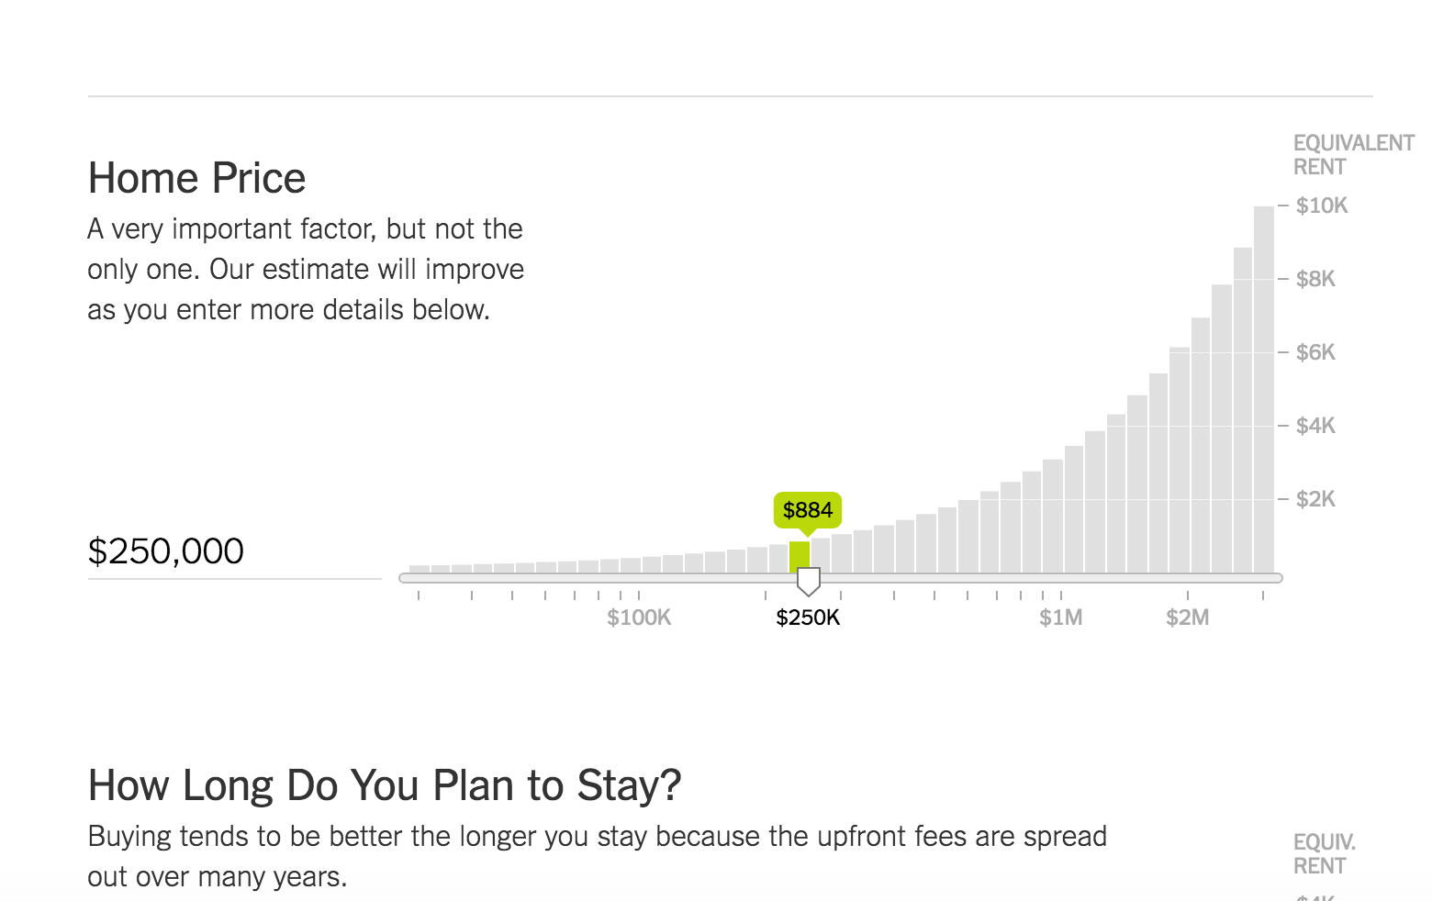Click the leftmost shortest bar in chart
Screen dimensions: 1432x901
(x=420, y=569)
